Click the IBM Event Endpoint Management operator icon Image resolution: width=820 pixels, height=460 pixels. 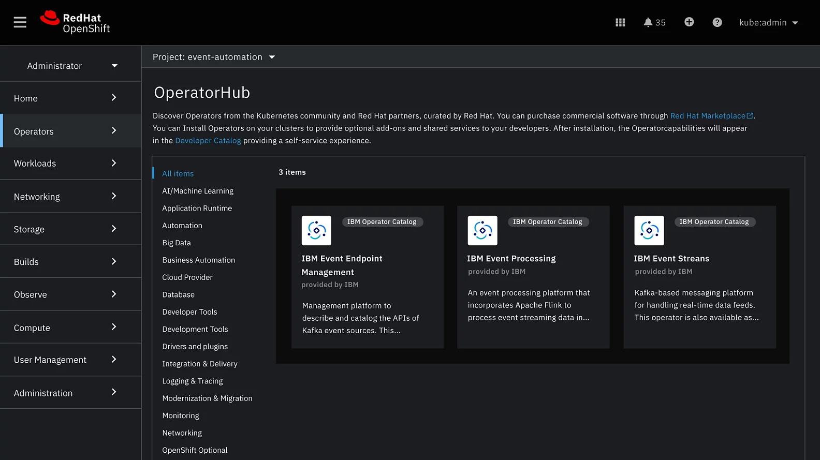click(316, 230)
